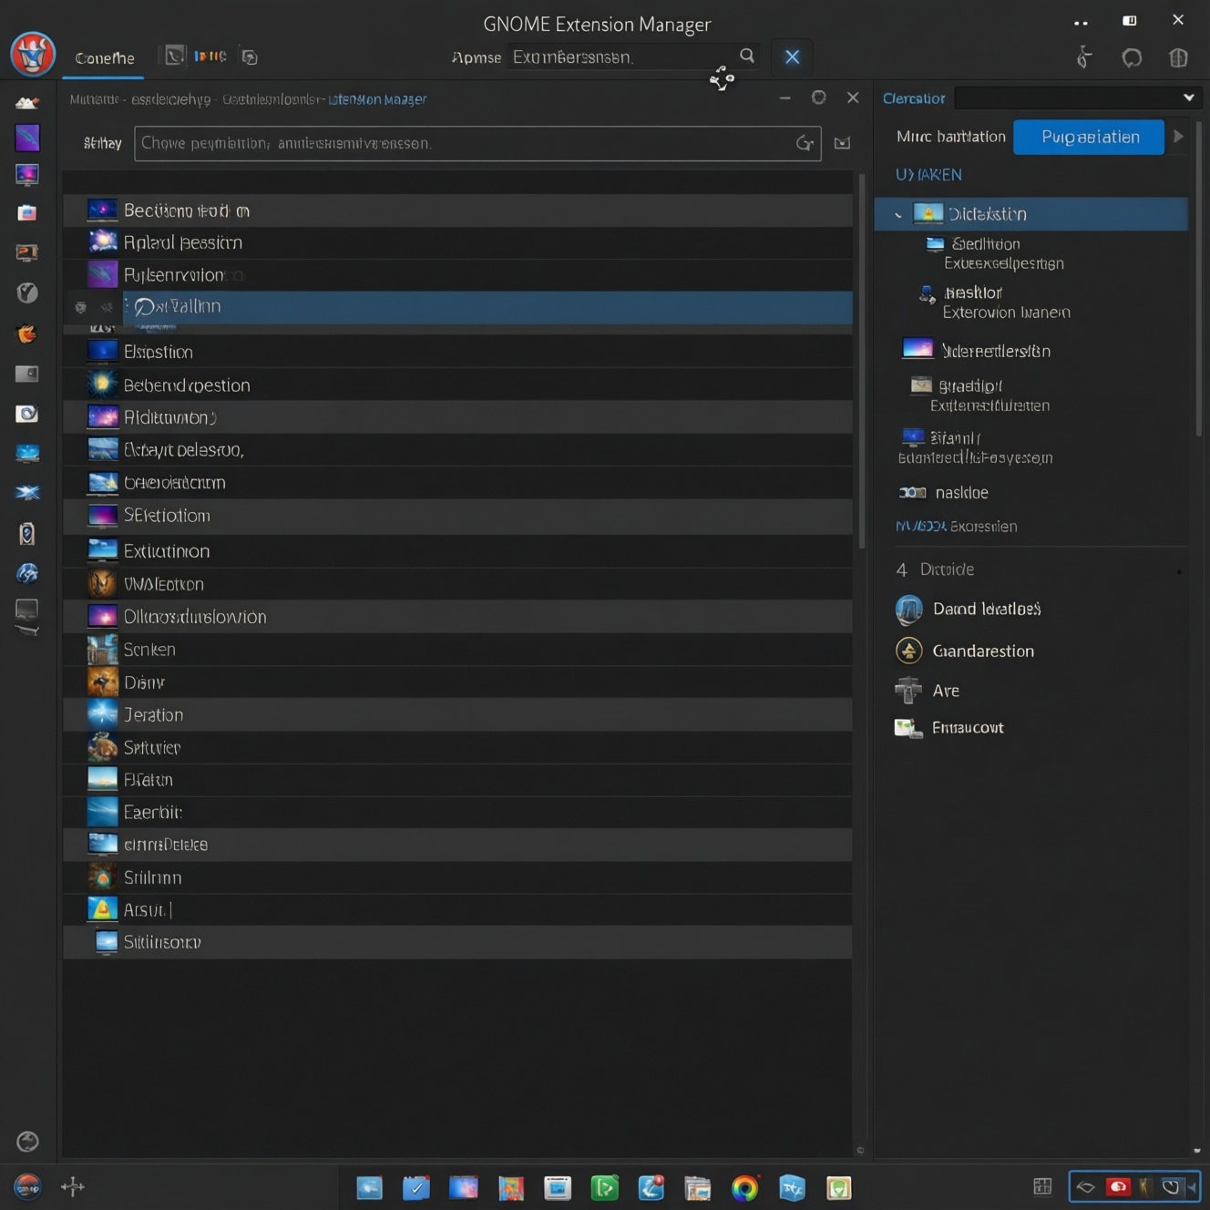Select the Oliuosdulsiowion list row

(457, 616)
